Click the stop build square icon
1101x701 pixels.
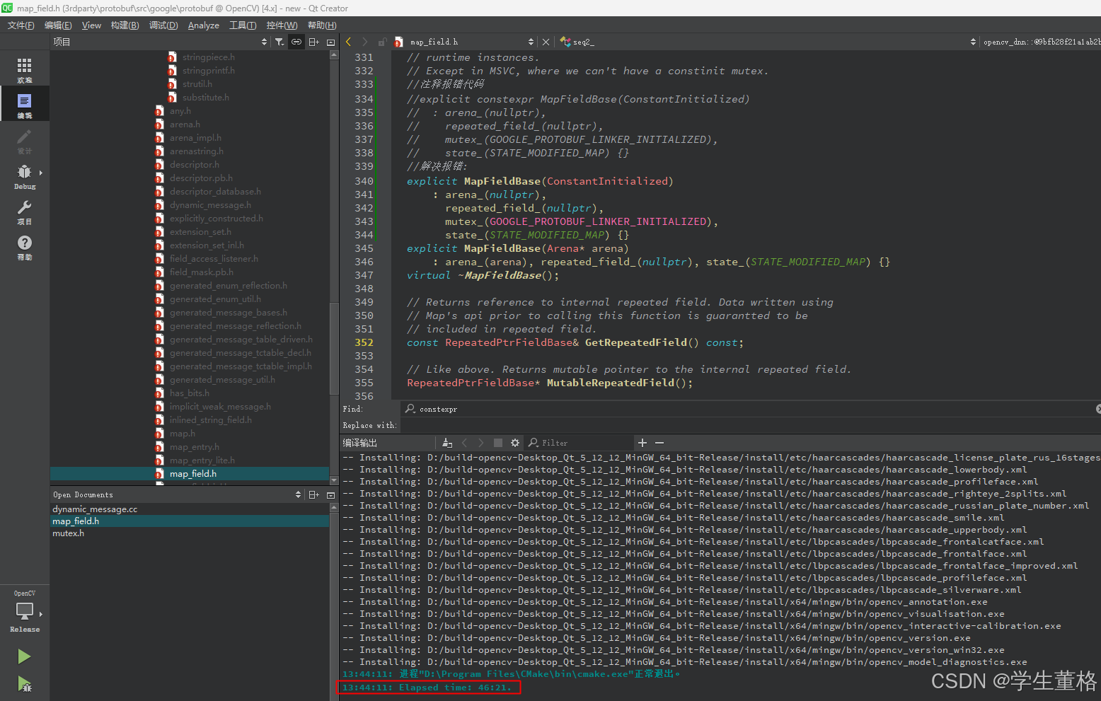pos(498,443)
